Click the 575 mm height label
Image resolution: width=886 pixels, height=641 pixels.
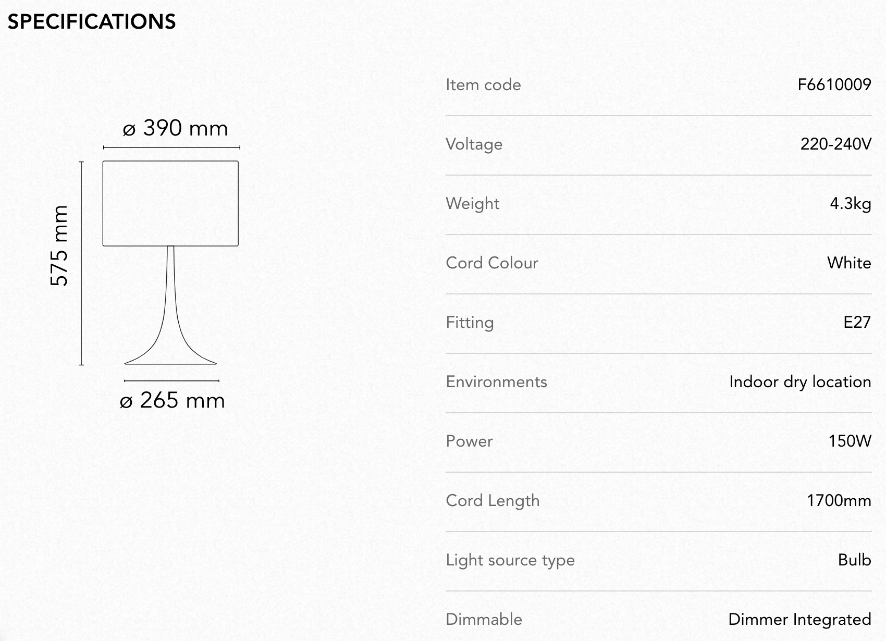59,245
